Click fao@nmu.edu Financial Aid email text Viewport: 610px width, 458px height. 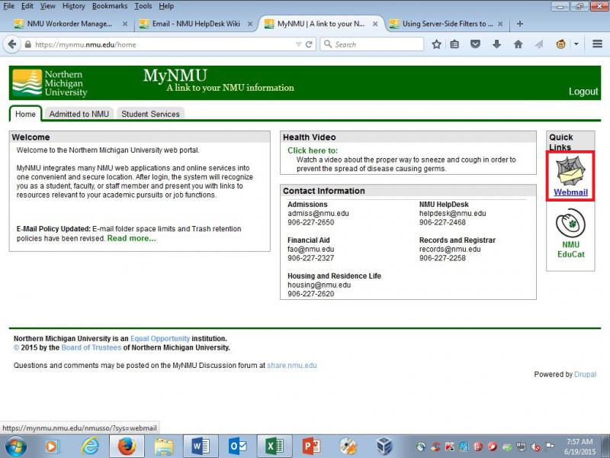click(311, 249)
